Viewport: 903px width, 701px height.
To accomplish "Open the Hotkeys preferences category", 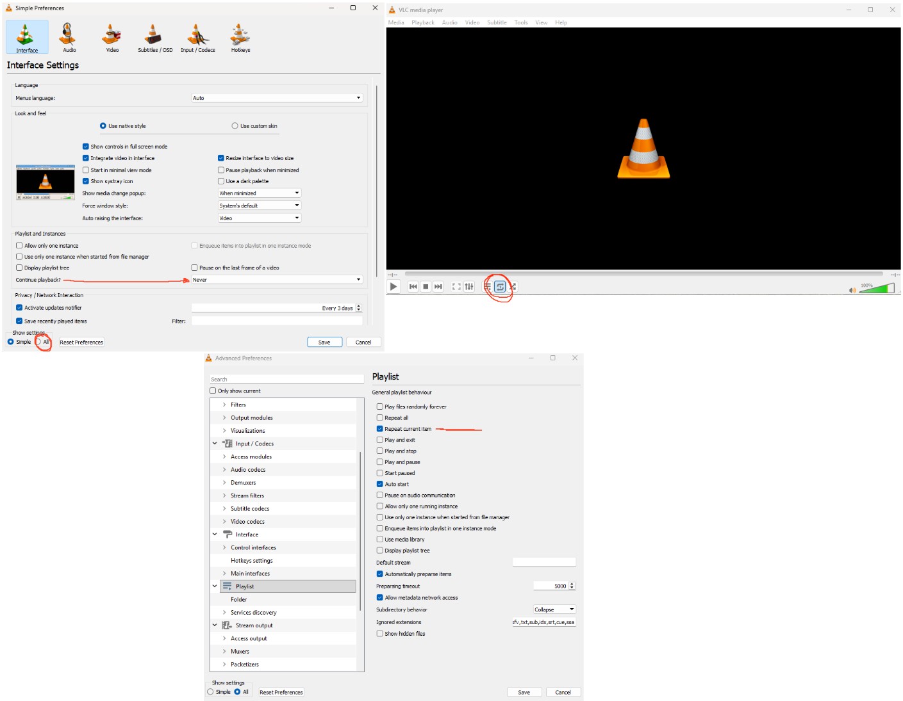I will pos(241,37).
